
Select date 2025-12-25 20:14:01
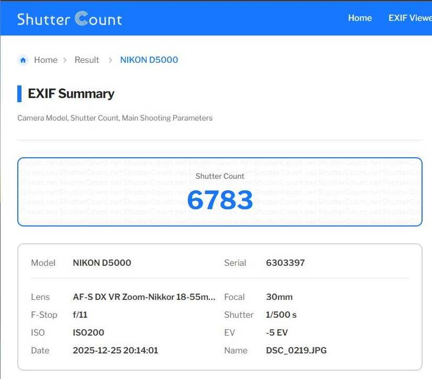click(x=115, y=350)
